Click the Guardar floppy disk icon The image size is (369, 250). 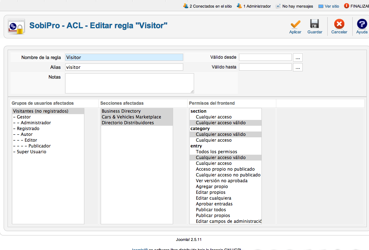(314, 24)
